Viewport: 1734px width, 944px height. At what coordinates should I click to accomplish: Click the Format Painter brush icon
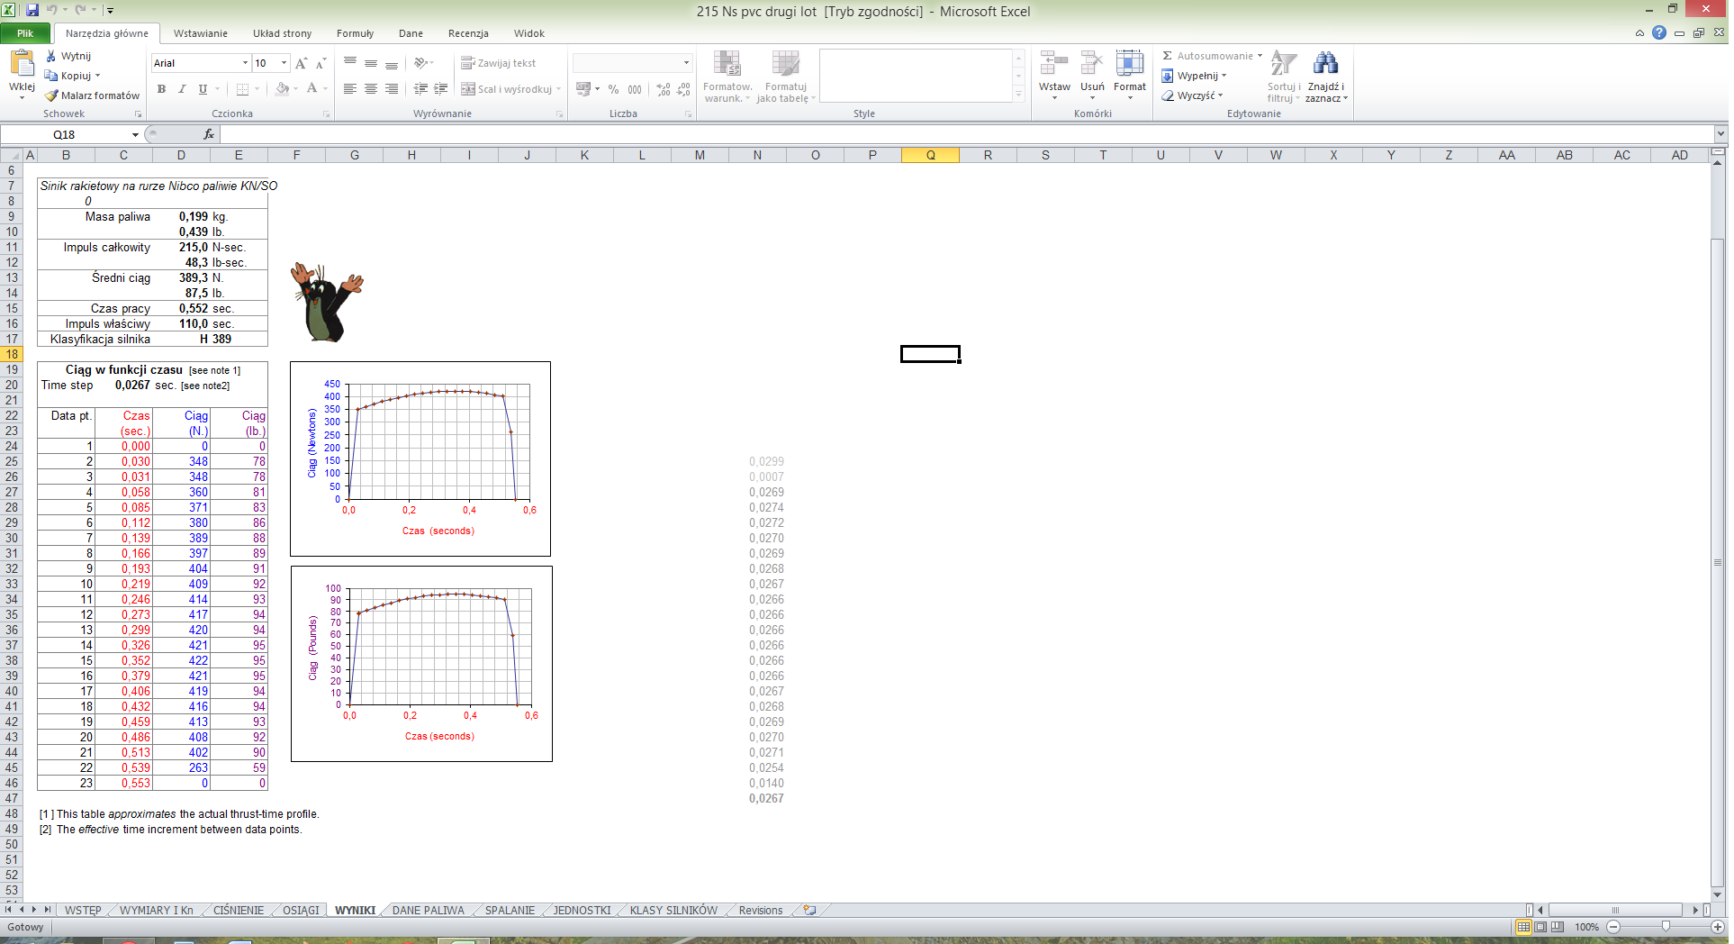pyautogui.click(x=51, y=95)
